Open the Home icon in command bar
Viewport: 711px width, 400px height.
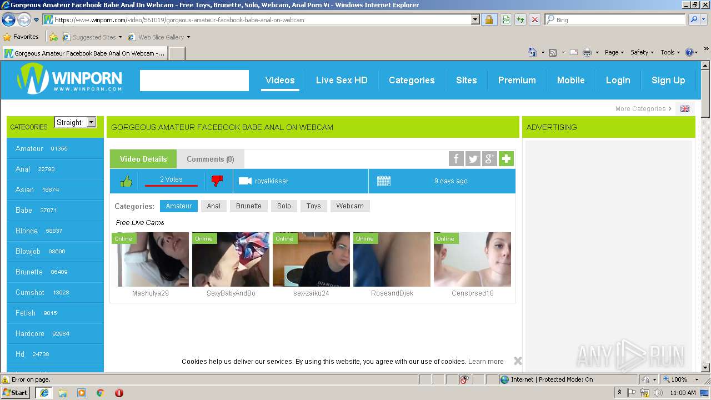tap(532, 52)
